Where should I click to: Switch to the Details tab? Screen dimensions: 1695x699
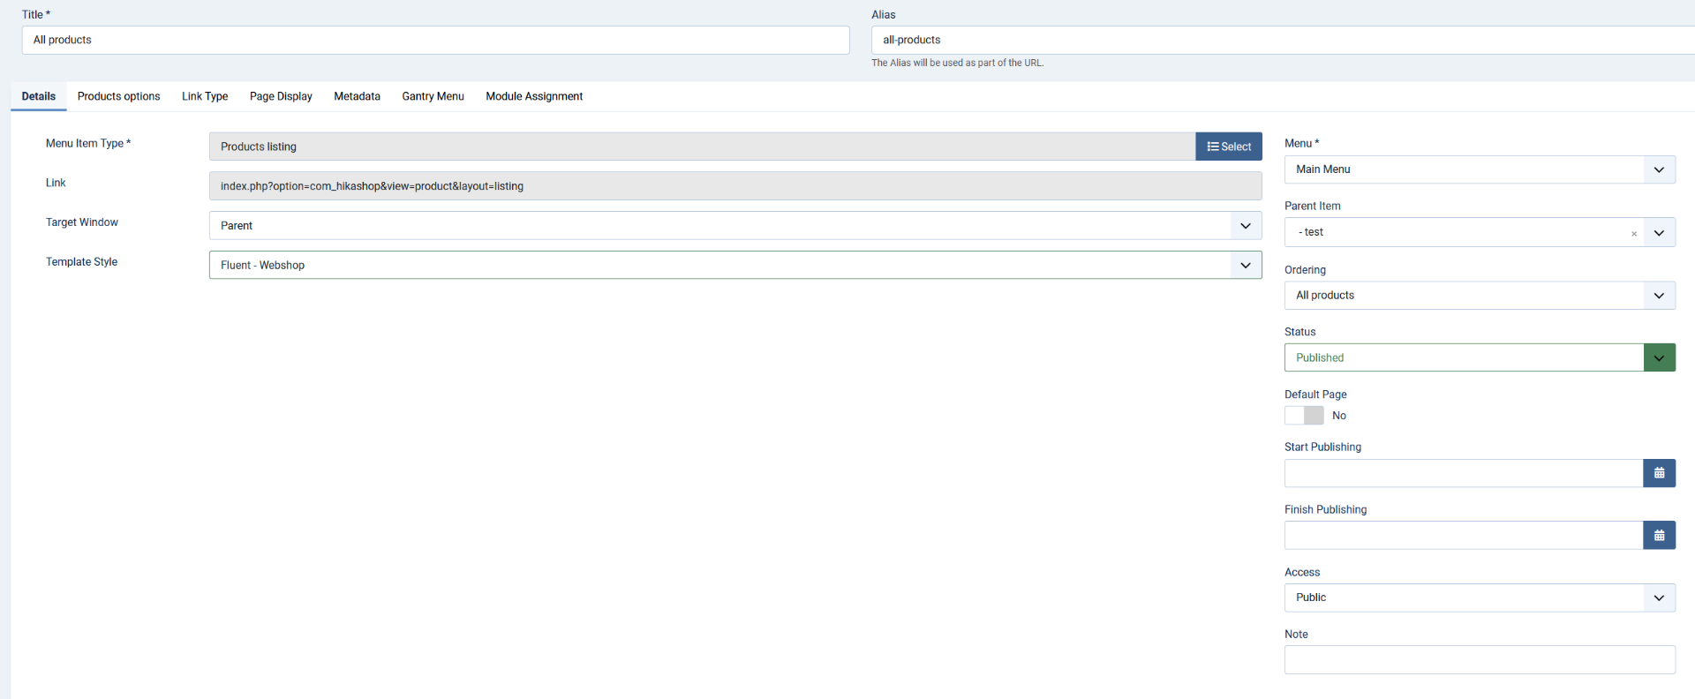(x=39, y=96)
